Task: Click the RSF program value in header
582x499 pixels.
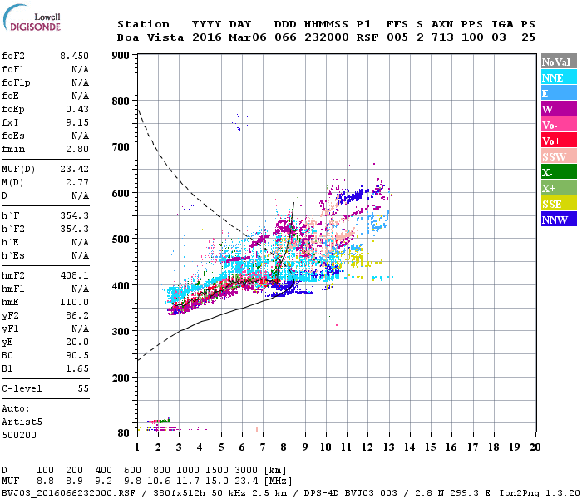Action: pyautogui.click(x=367, y=37)
